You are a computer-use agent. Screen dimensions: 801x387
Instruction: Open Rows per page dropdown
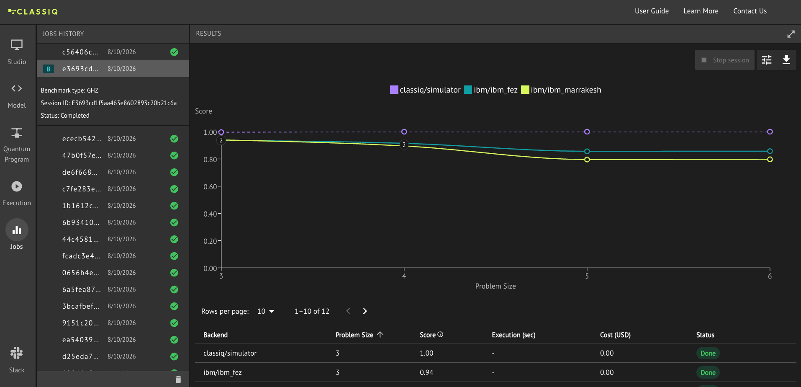[266, 311]
